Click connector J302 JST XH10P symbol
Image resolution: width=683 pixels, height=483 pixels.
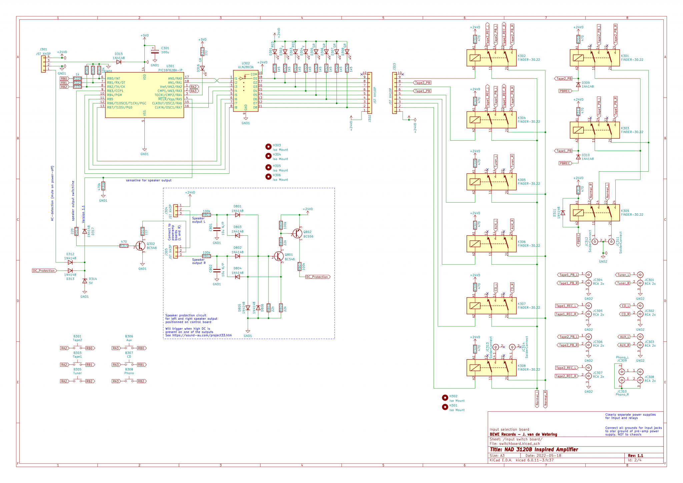click(370, 93)
